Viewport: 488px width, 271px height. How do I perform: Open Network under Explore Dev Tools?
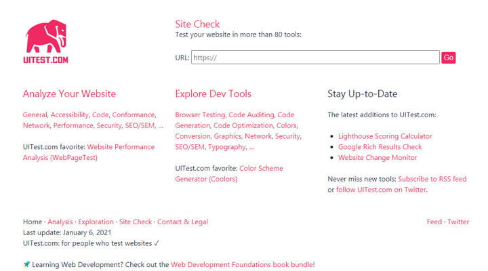point(258,136)
